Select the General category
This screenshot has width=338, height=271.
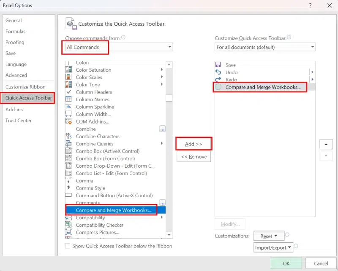14,20
